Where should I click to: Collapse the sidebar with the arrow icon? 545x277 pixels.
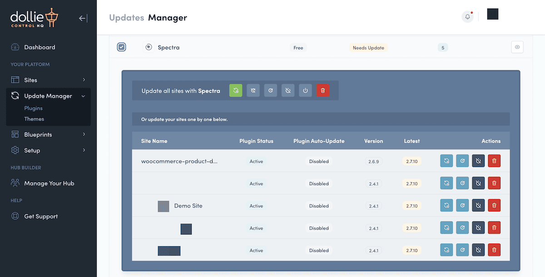click(83, 18)
